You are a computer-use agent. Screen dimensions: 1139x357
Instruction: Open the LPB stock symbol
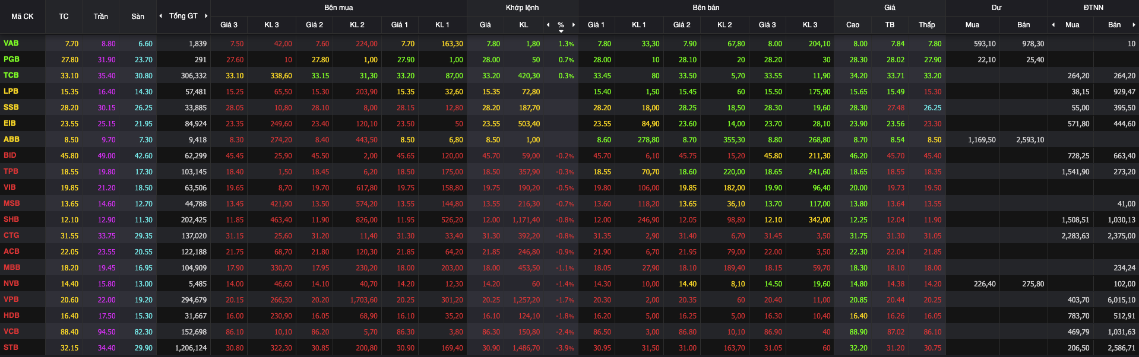11,91
